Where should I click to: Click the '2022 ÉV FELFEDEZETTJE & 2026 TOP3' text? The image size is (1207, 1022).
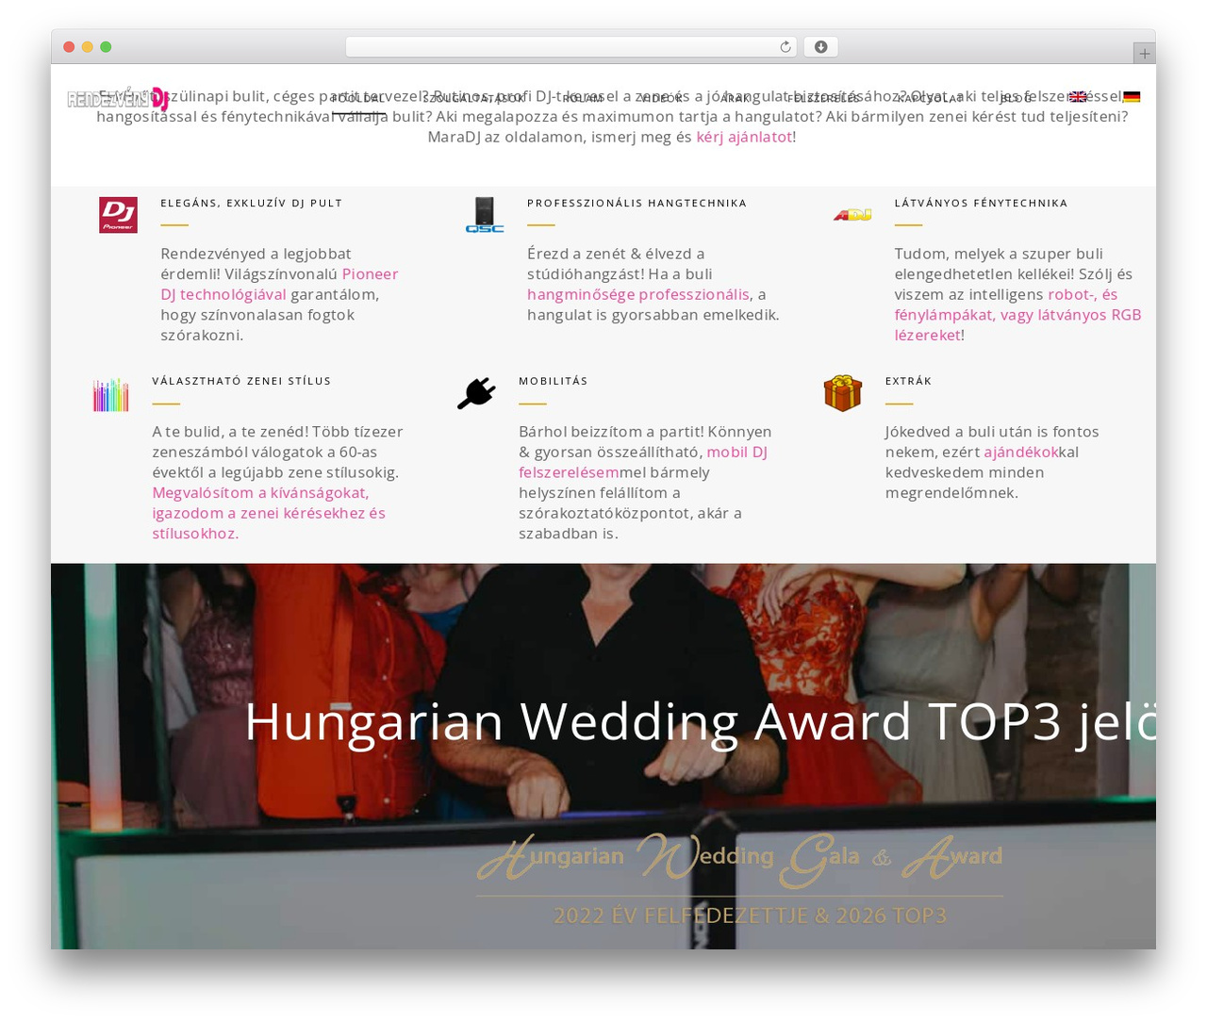[751, 915]
